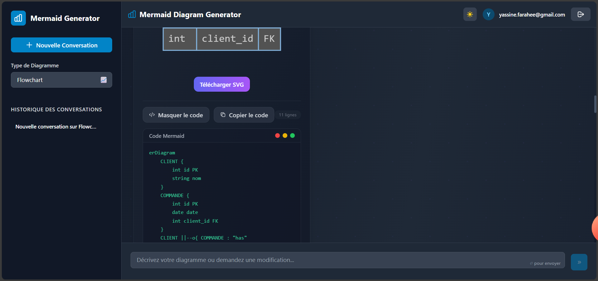
Task: Click the red dot in code header
Action: click(277, 136)
